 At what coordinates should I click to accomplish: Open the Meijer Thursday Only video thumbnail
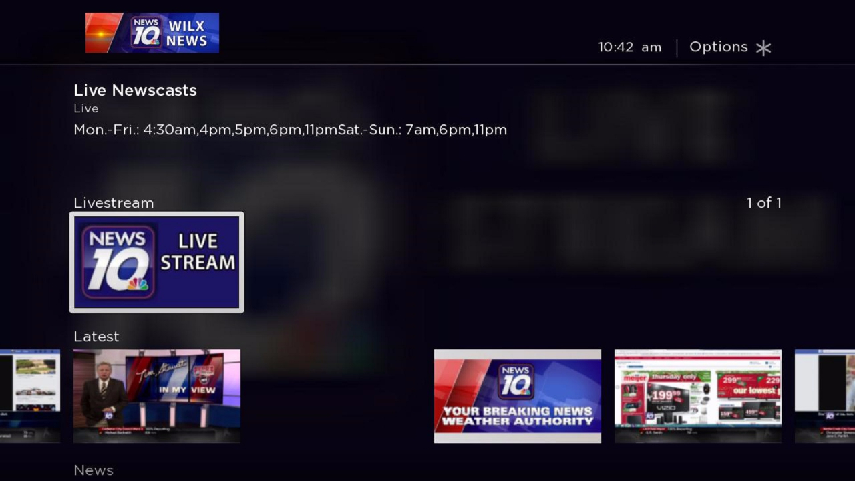tap(697, 395)
